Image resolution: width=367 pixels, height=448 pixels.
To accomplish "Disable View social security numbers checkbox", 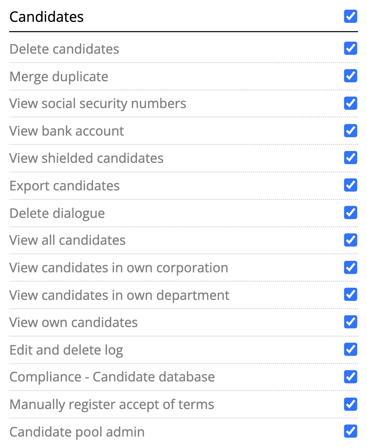I will [350, 103].
